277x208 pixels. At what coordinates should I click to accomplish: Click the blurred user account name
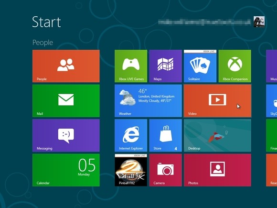(x=204, y=22)
